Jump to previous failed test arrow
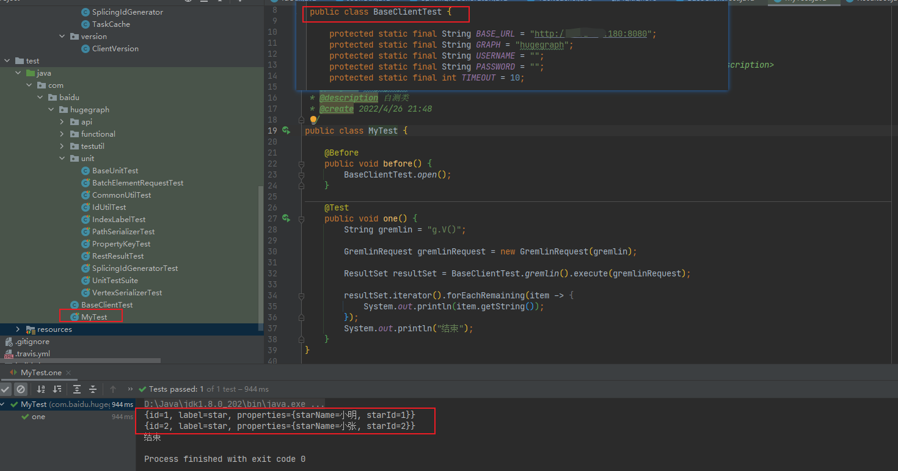The width and height of the screenshot is (898, 471). (x=113, y=389)
